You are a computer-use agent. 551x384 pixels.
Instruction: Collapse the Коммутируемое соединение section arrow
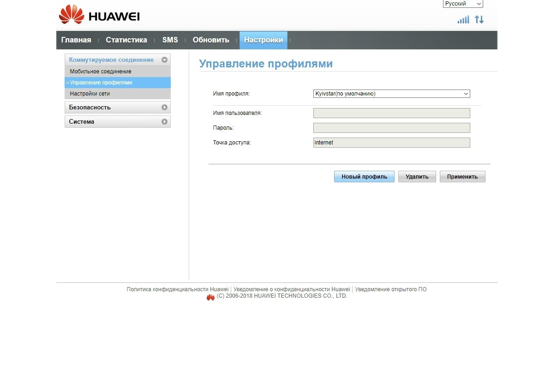[164, 60]
